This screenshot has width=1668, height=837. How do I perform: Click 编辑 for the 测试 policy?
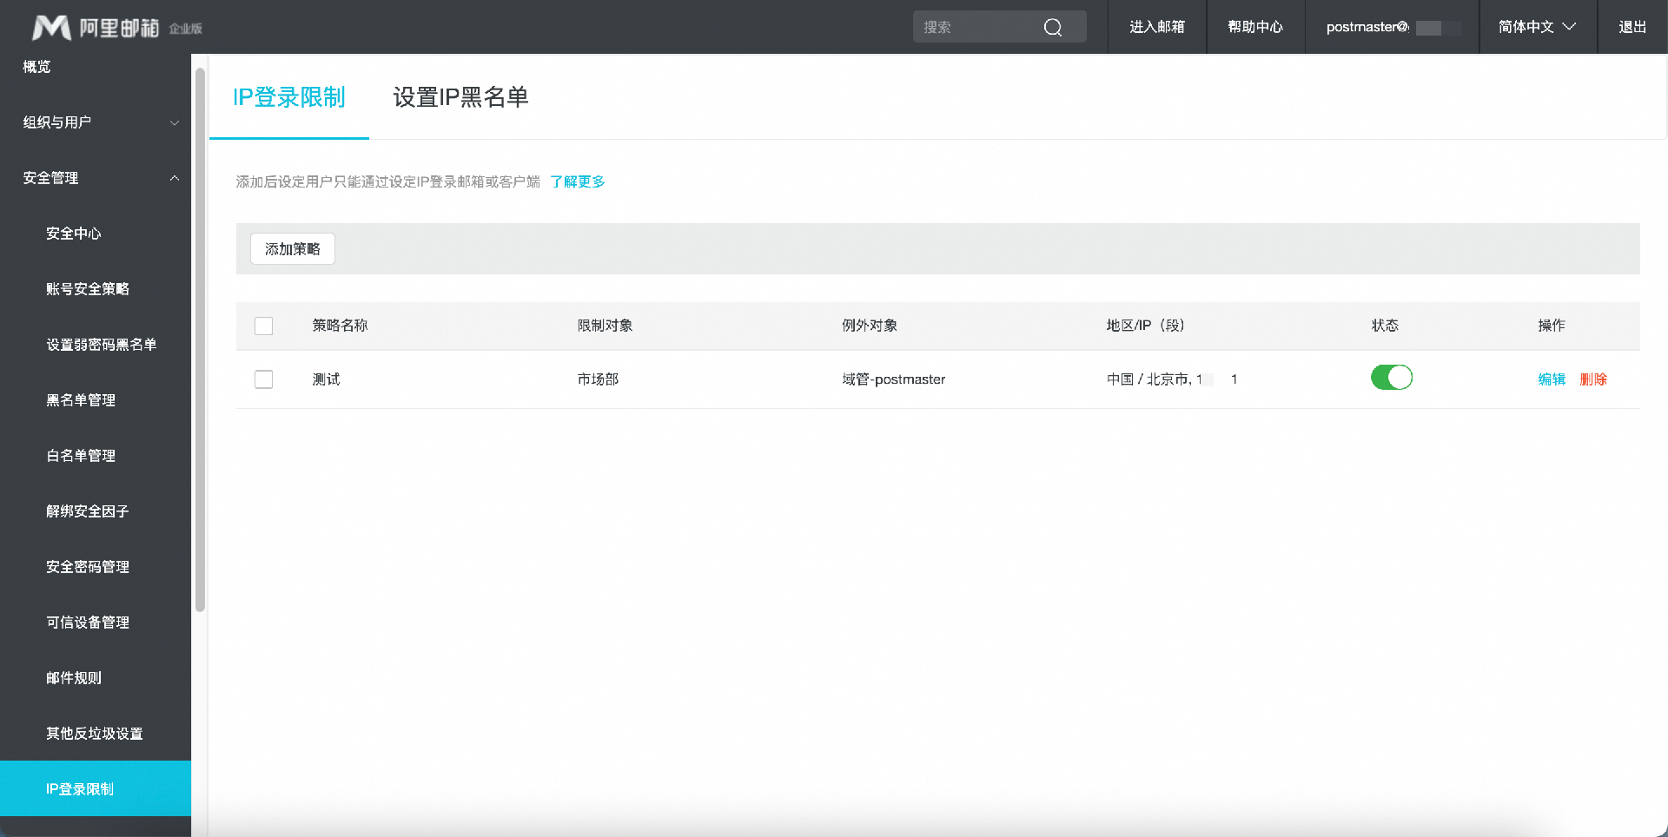(1552, 379)
